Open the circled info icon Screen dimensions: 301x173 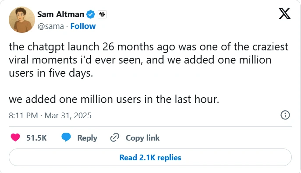[285, 115]
